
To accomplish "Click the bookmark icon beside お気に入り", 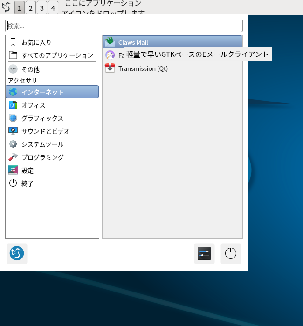I will coord(13,42).
